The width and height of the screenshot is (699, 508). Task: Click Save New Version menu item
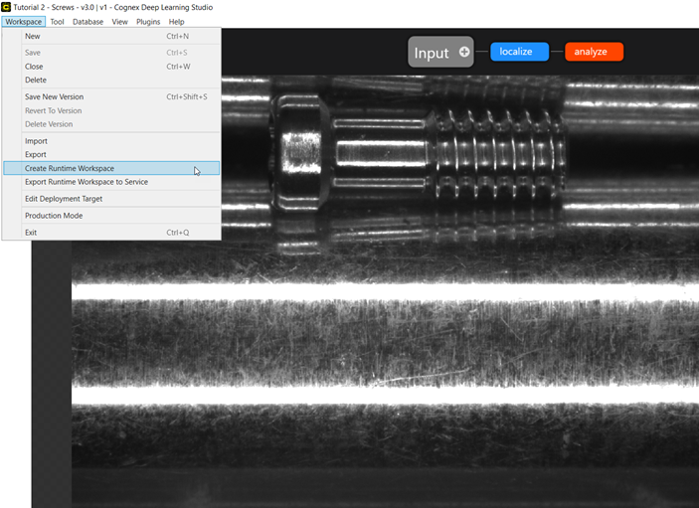54,97
